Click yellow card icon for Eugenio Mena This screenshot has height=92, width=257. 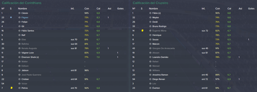pyautogui.click(x=142, y=30)
